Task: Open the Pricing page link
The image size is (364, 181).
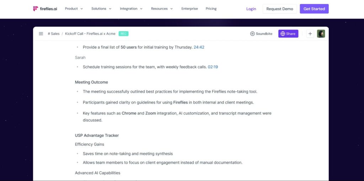Action: point(211,9)
